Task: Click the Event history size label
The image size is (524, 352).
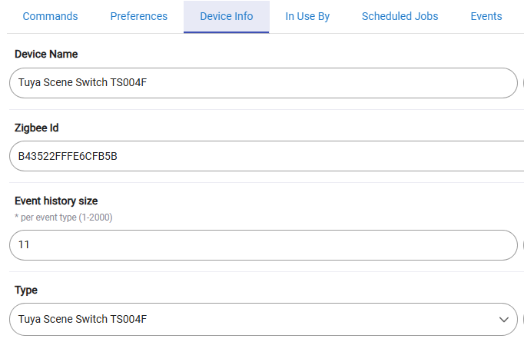Action: 56,201
